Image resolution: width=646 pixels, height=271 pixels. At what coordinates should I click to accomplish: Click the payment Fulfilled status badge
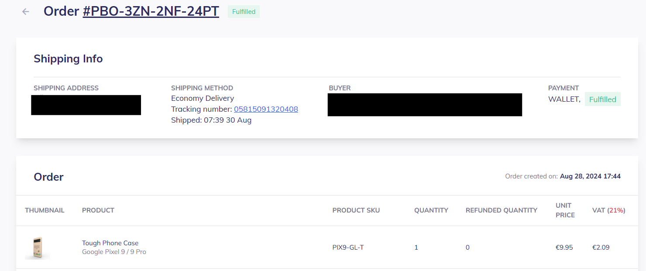pyautogui.click(x=602, y=99)
